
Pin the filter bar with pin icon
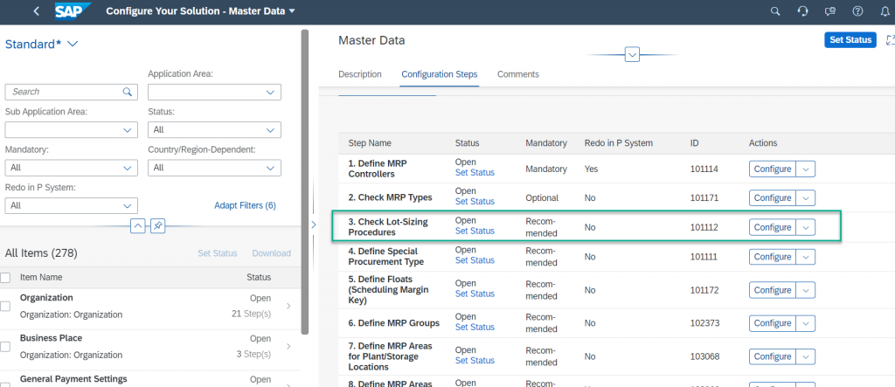(x=158, y=226)
